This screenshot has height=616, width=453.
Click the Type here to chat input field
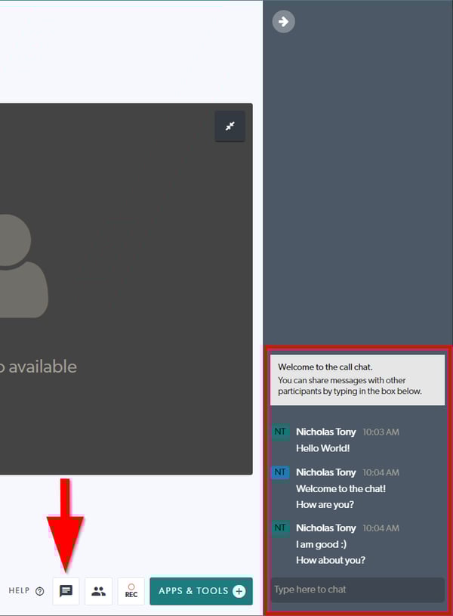point(358,590)
